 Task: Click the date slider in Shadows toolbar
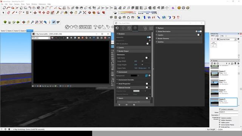tap(127, 12)
